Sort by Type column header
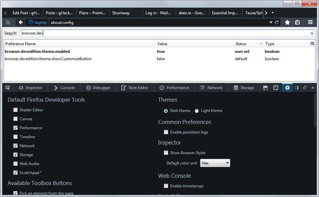Image resolution: width=319 pixels, height=197 pixels. pyautogui.click(x=287, y=44)
